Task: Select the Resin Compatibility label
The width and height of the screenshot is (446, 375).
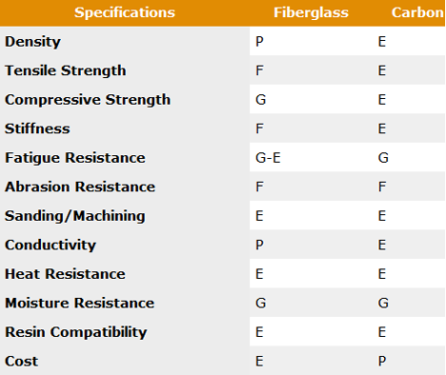Action: [76, 332]
